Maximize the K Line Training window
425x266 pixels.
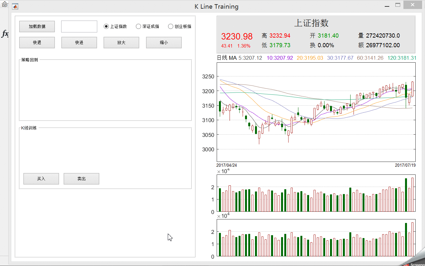click(x=398, y=5)
